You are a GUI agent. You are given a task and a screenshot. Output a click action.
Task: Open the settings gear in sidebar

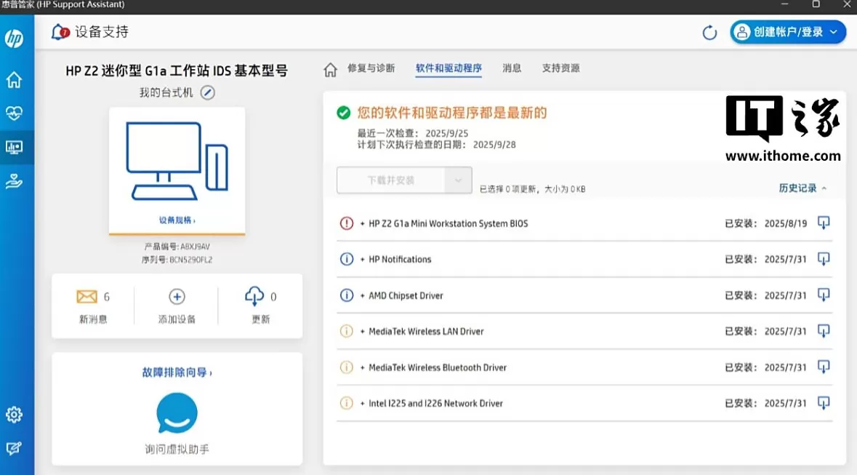pyautogui.click(x=14, y=415)
